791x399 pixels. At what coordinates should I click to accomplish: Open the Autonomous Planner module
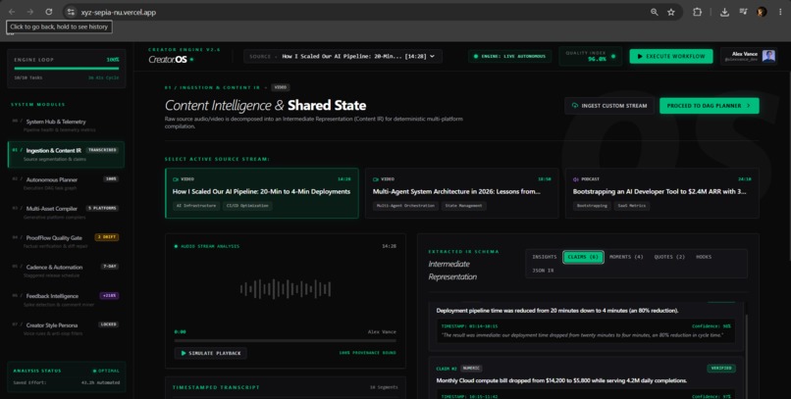tap(66, 183)
